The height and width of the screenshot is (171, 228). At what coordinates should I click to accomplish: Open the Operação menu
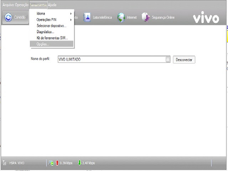click(22, 5)
